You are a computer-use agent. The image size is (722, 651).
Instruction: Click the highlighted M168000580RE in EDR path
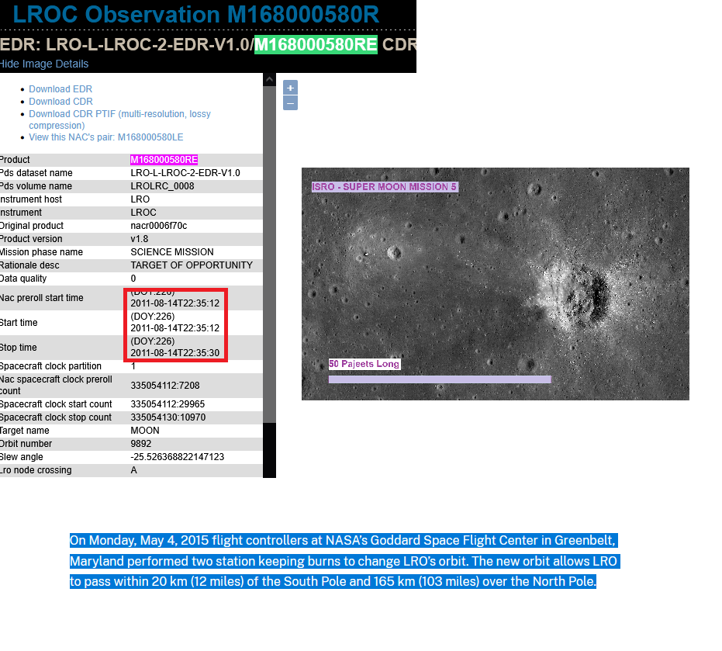(316, 45)
